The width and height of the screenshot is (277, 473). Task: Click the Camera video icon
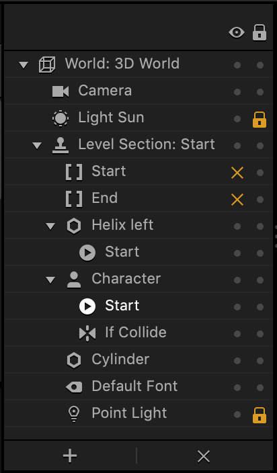pyautogui.click(x=61, y=91)
